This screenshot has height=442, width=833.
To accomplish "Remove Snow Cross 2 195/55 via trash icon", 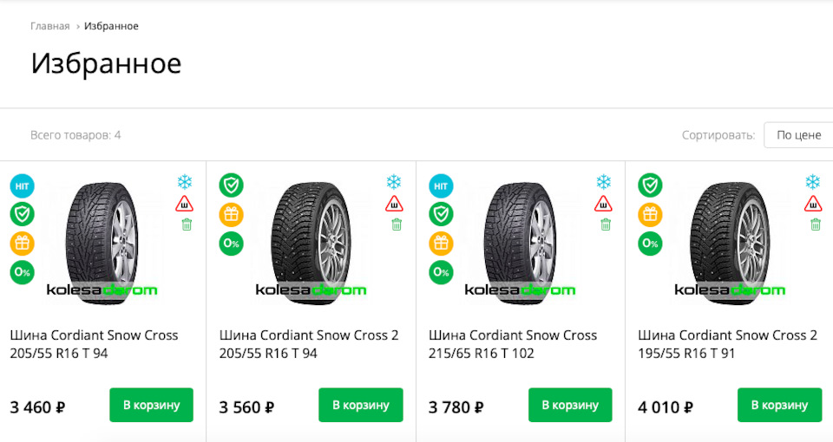I will pyautogui.click(x=816, y=225).
